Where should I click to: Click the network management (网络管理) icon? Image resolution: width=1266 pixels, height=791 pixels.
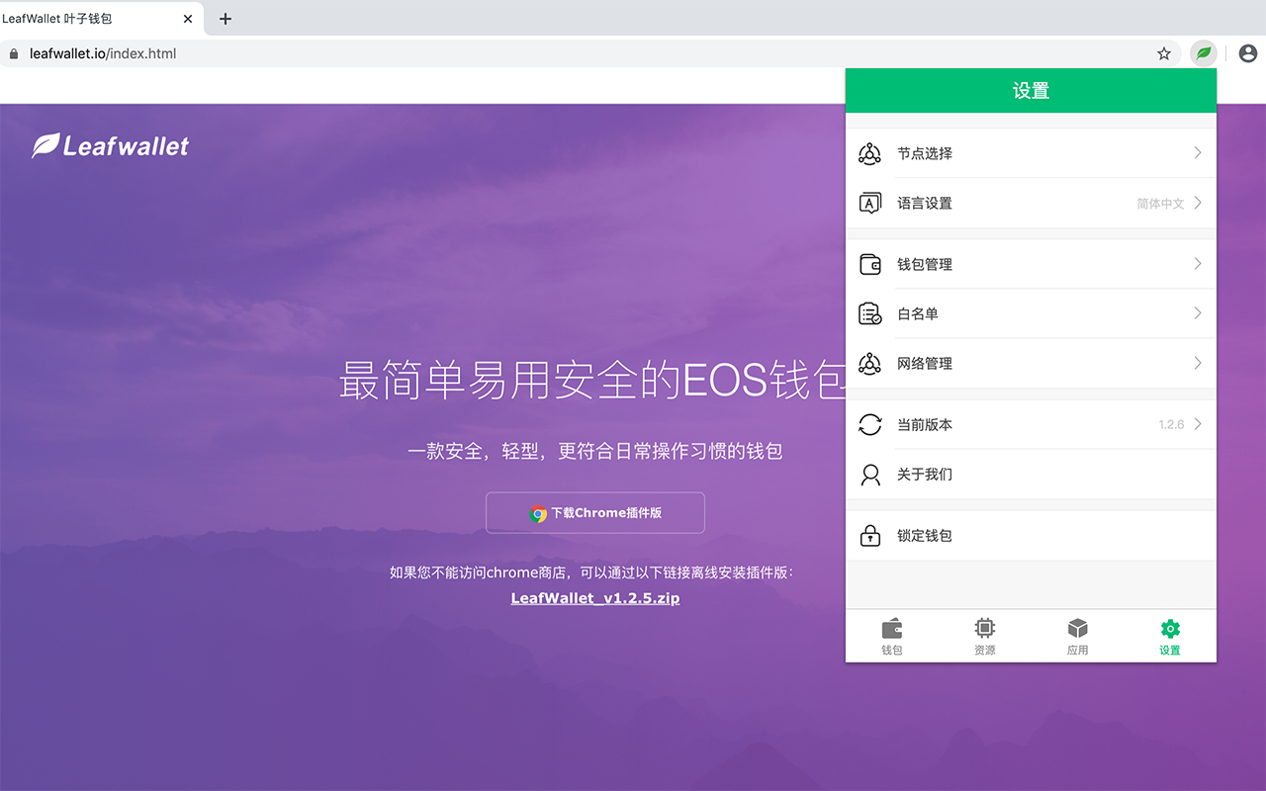[x=869, y=363]
